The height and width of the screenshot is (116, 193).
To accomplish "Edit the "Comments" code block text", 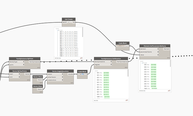I will tap(121, 46).
